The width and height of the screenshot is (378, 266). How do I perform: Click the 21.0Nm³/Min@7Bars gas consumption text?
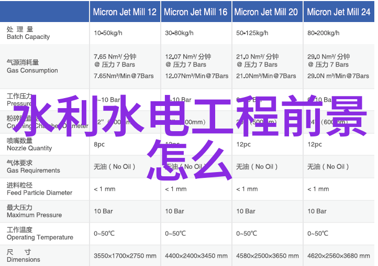click(x=266, y=76)
